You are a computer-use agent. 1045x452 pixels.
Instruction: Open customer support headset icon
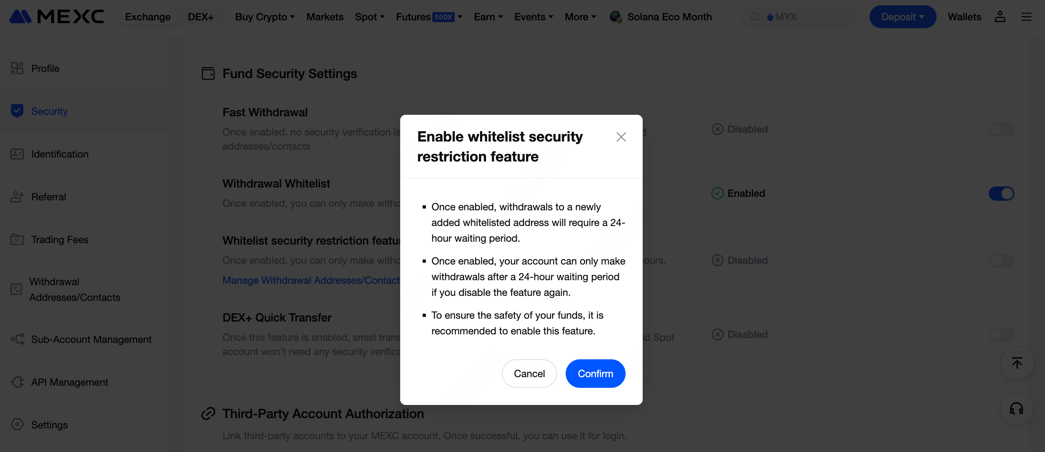point(1016,409)
